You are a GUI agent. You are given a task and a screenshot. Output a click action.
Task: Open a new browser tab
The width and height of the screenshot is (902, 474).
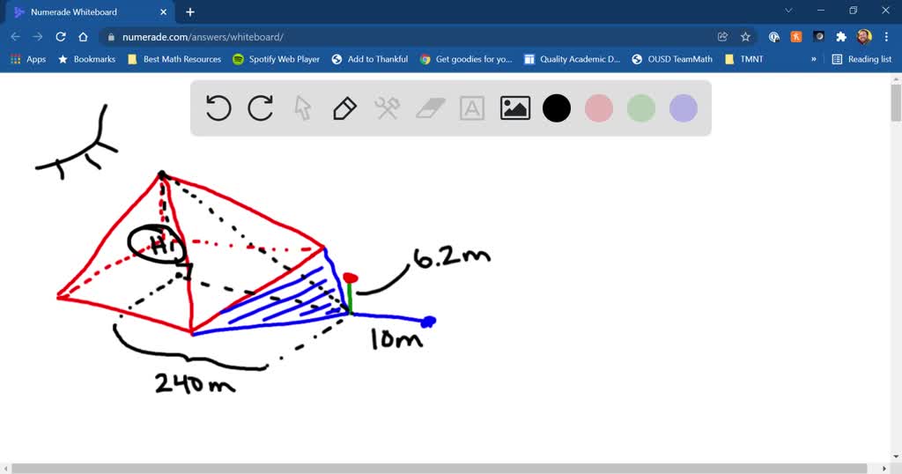point(190,12)
